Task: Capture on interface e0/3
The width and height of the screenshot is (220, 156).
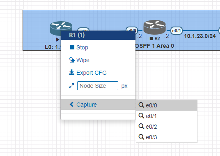Action: (x=167, y=137)
